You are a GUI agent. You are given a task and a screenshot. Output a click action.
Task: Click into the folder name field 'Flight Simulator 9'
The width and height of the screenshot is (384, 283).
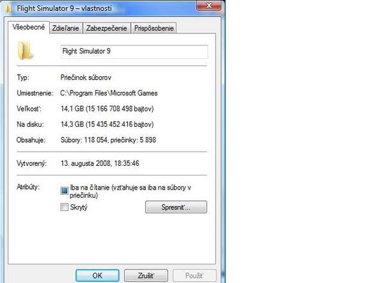click(x=134, y=51)
